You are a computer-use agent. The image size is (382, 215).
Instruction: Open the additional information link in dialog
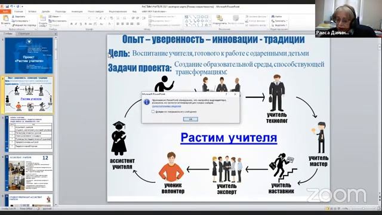click(x=167, y=106)
